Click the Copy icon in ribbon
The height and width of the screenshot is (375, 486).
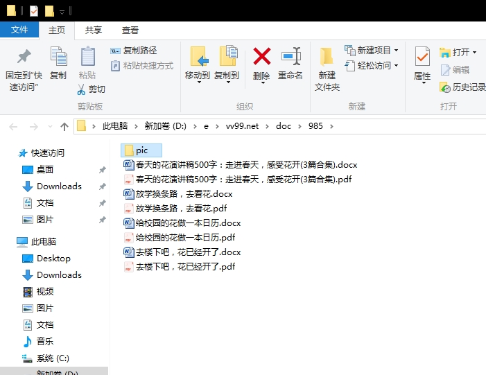[x=58, y=56]
